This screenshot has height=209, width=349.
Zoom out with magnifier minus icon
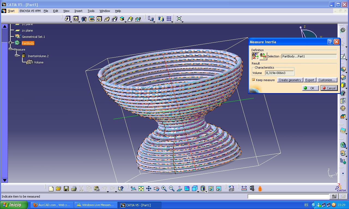point(172,188)
